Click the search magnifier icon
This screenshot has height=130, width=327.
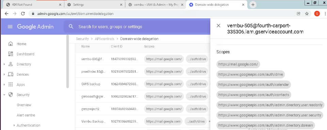click(x=71, y=26)
